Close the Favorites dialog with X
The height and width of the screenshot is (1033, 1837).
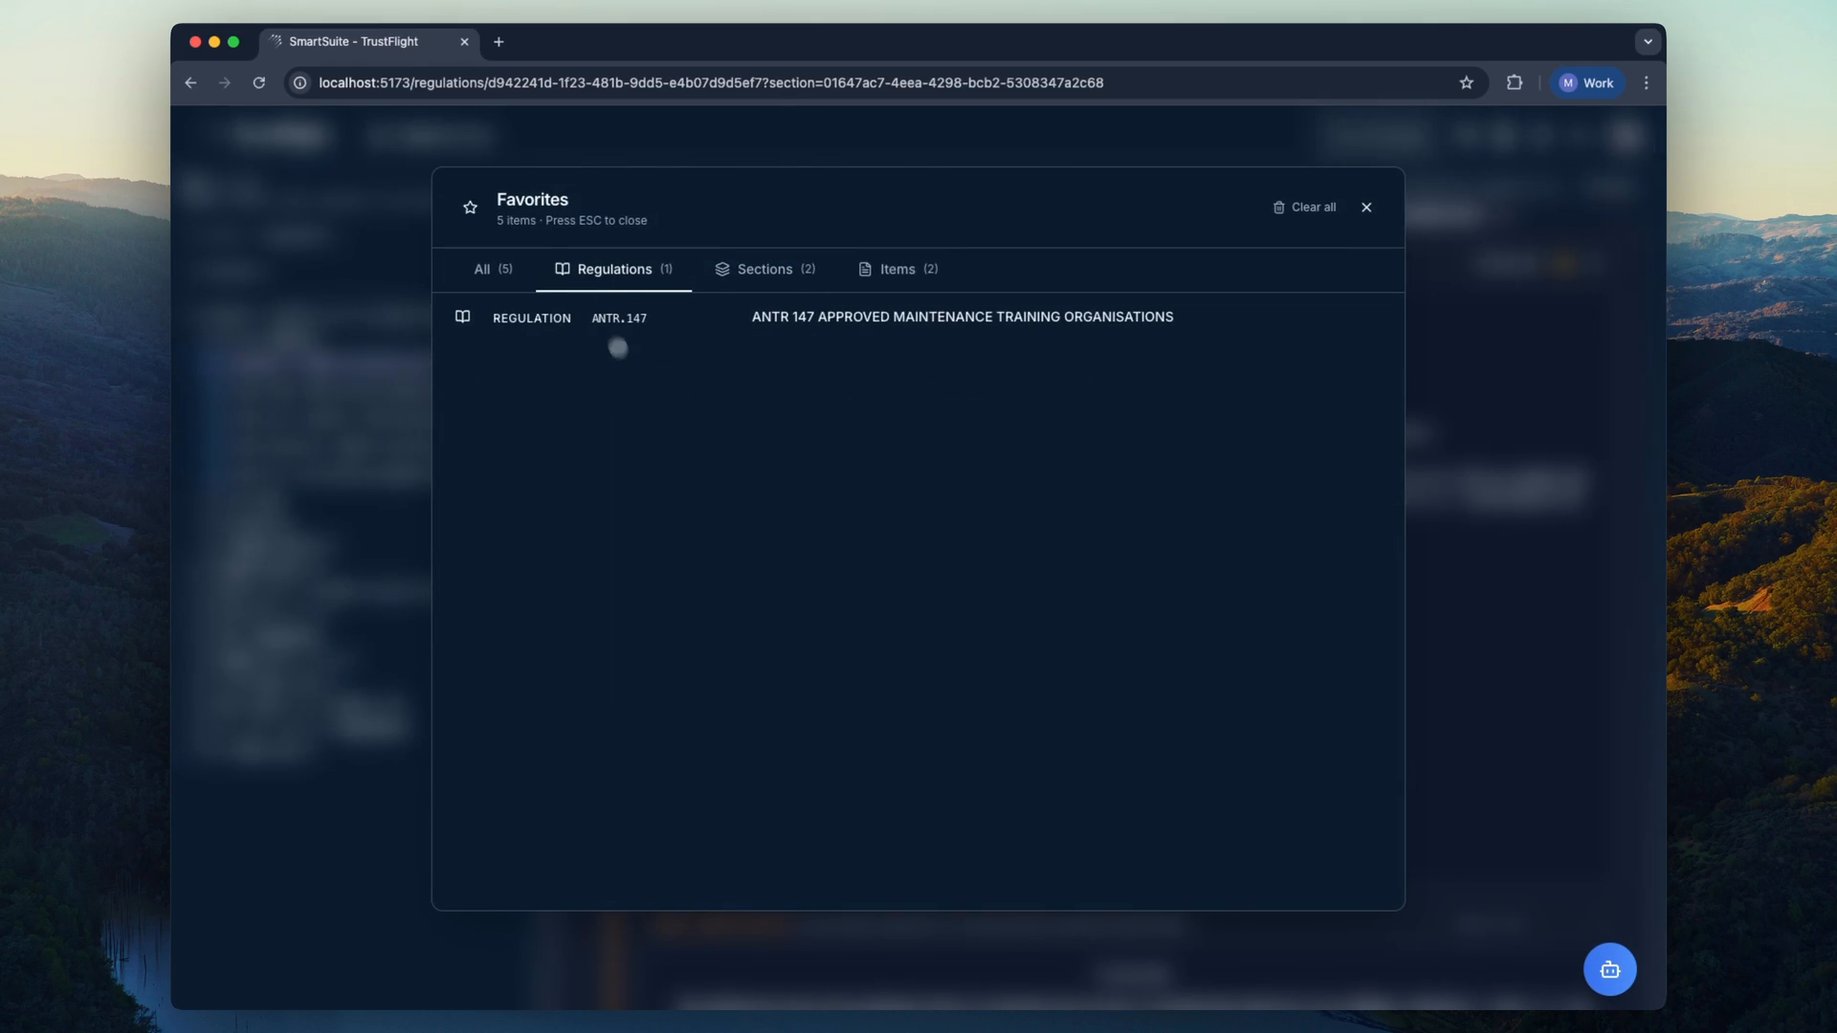click(1366, 208)
